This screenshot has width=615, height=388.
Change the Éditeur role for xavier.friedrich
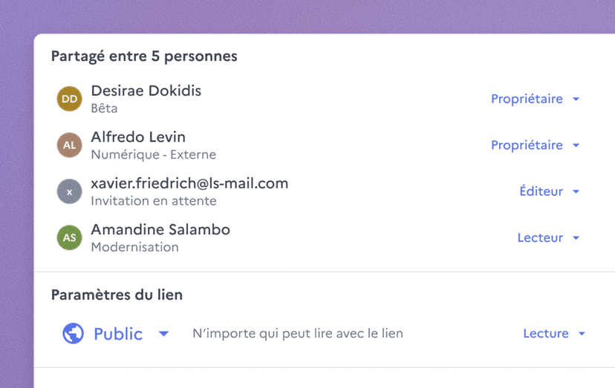coord(549,191)
